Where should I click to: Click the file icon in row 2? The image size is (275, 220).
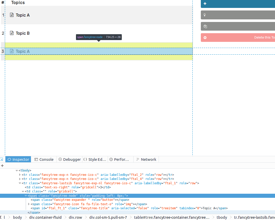point(12,33)
